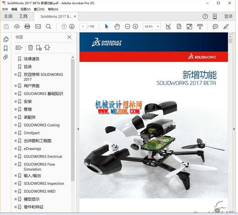Click the bookmarks panel scrollbar thumb
Viewport: 238px width, 215px height.
point(73,120)
